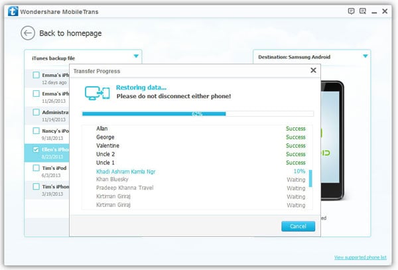Check Nancy's iPod backup dated 9/18/2013
The height and width of the screenshot is (270, 398).
[x=36, y=131]
